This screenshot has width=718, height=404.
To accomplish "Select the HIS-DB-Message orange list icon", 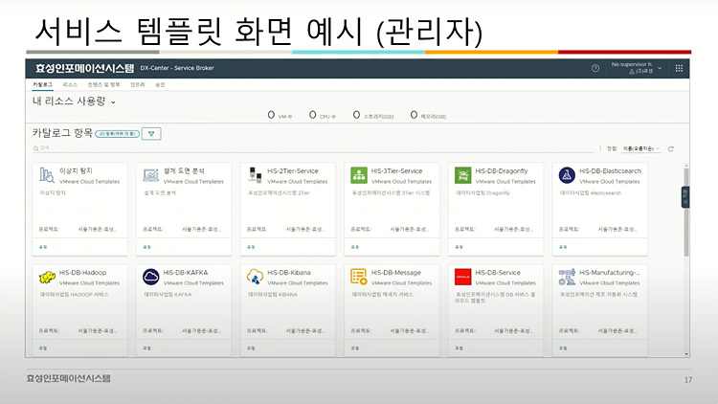I will (359, 277).
